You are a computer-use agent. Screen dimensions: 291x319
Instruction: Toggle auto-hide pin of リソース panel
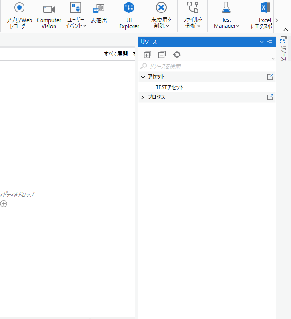click(270, 42)
